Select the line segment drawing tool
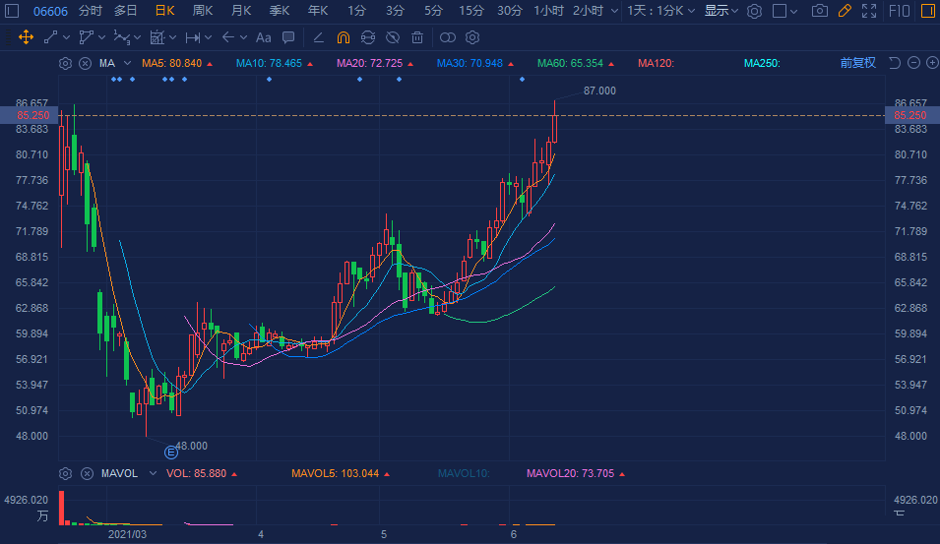 point(50,37)
